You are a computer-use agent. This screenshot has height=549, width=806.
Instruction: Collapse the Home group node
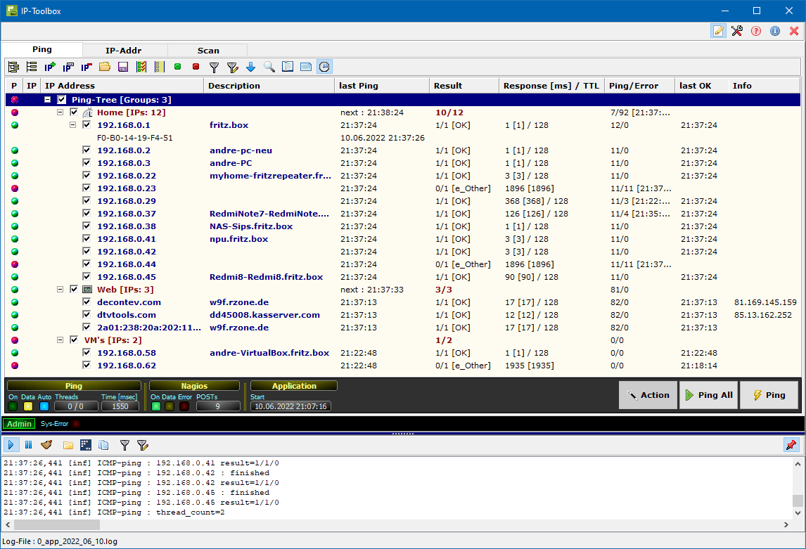[60, 112]
